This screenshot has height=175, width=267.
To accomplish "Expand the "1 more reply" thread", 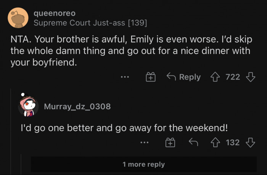I will [x=143, y=164].
